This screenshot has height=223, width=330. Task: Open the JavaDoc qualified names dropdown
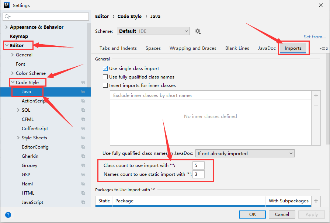pos(245,153)
